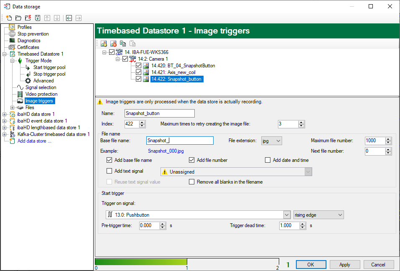Click the save configuration disk icon
Viewport: 400px width, 271px height.
[38, 18]
